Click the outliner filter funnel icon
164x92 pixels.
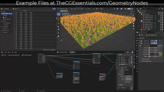159,9
